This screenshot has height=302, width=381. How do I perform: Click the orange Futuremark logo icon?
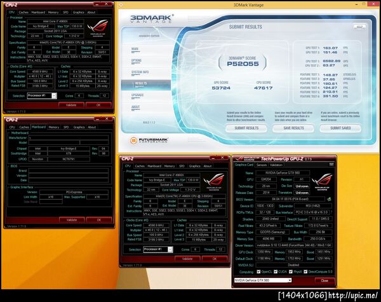tap(133, 140)
